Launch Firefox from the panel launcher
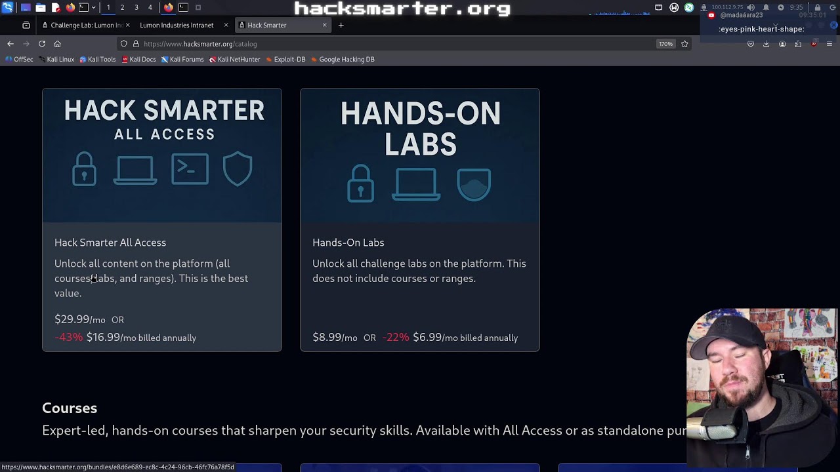The width and height of the screenshot is (840, 472). click(x=70, y=7)
